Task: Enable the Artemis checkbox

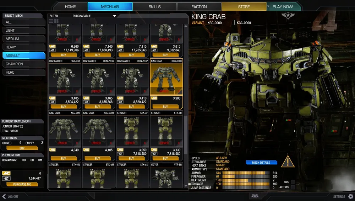Action: tap(293, 187)
